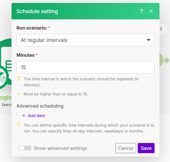The image size is (170, 162).
Task: Click the circle labeled 1 behind dialog
Action: click(x=163, y=29)
